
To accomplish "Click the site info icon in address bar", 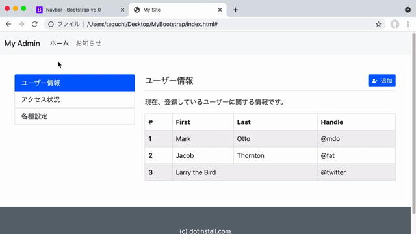I will coord(51,24).
